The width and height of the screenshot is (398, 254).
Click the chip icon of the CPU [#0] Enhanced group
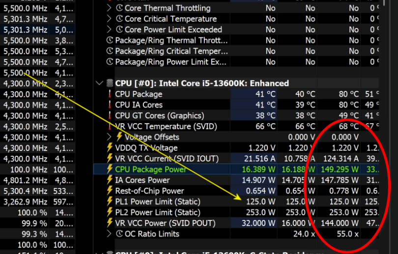tap(110, 83)
